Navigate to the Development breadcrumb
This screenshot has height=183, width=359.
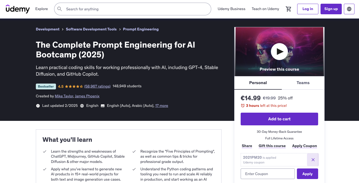pyautogui.click(x=47, y=29)
